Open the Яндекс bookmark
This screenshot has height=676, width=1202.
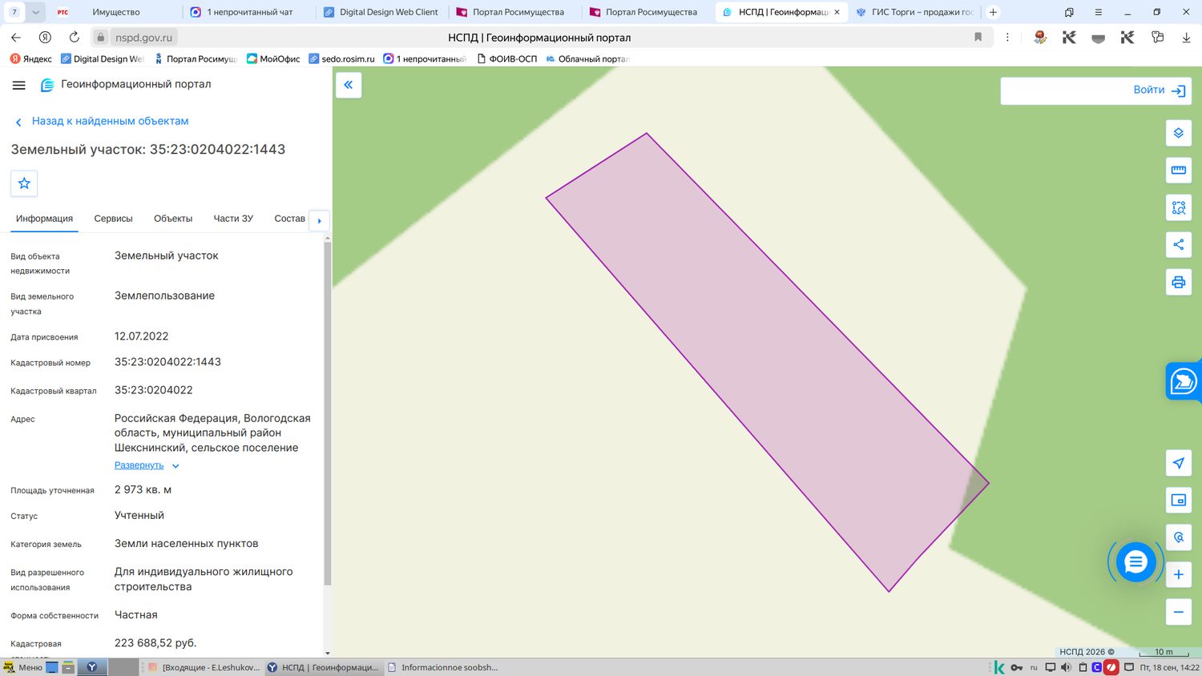point(30,58)
